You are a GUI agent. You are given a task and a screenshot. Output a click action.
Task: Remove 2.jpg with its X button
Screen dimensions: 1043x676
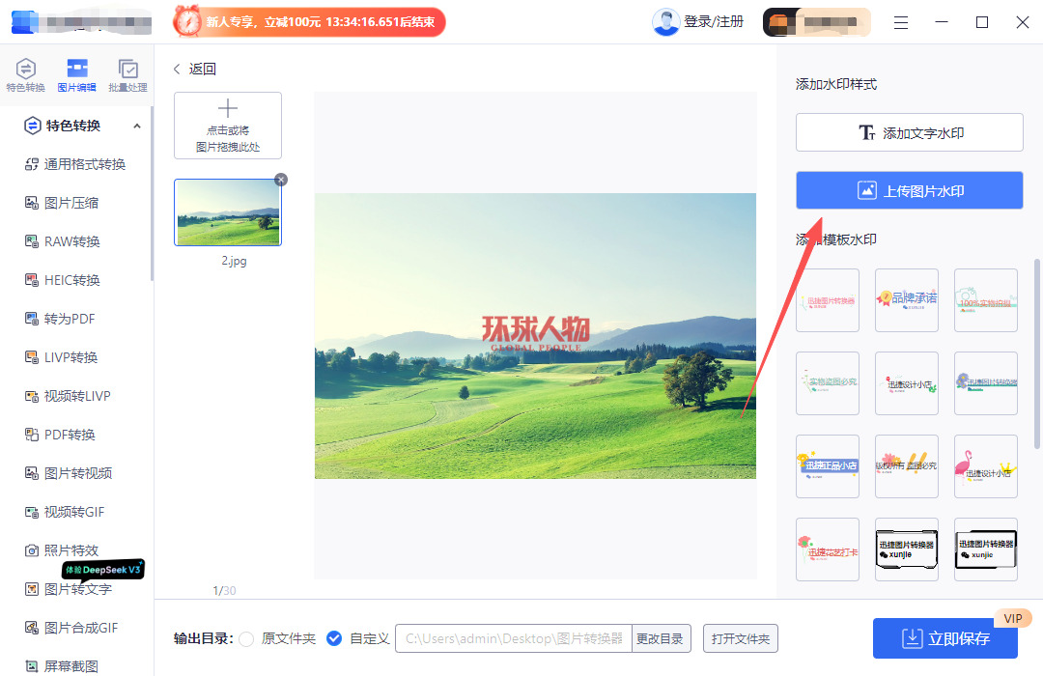pos(281,180)
